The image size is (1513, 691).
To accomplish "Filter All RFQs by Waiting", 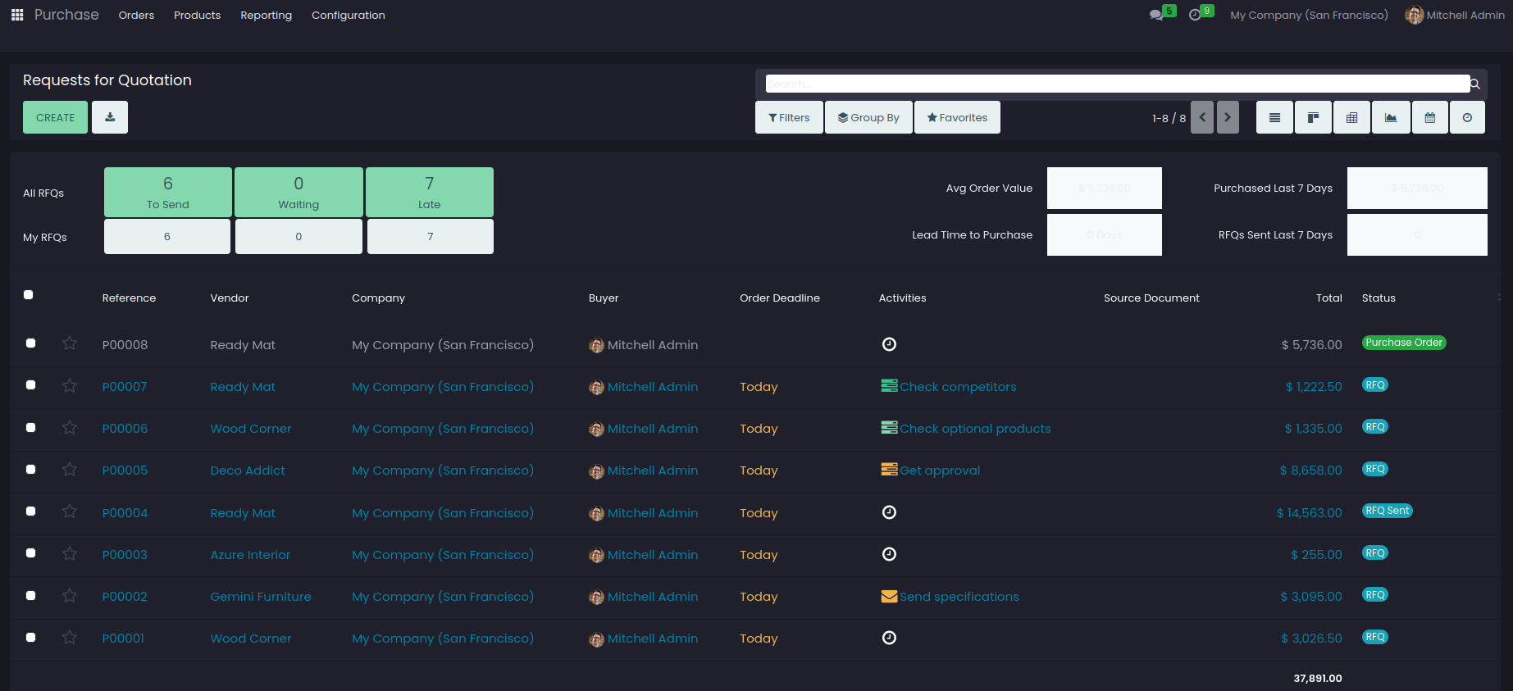I will coord(298,192).
